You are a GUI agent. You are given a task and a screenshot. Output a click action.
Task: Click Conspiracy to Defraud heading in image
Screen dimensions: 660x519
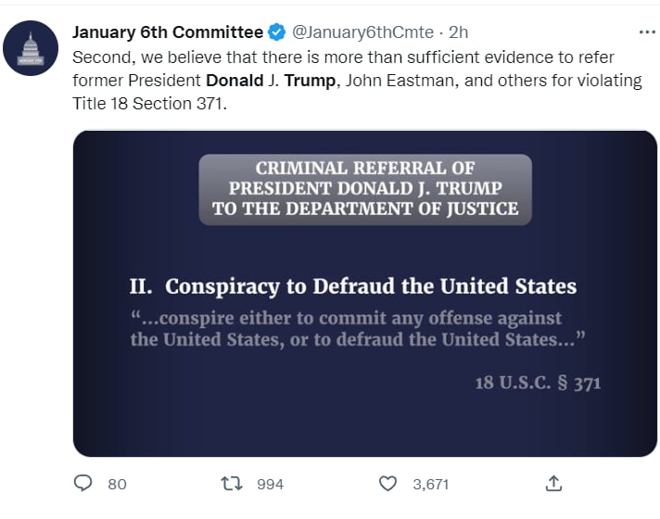(353, 286)
